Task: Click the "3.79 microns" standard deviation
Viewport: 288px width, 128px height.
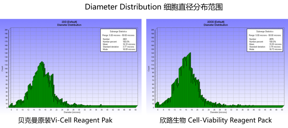Action: click(275, 47)
